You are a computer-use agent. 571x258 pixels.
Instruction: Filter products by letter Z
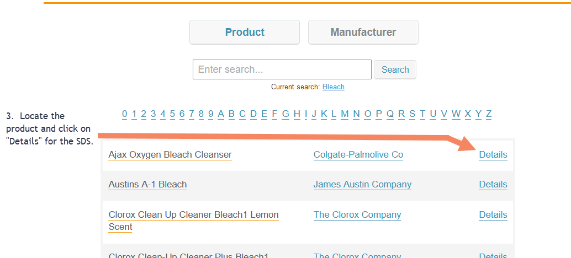coord(489,114)
